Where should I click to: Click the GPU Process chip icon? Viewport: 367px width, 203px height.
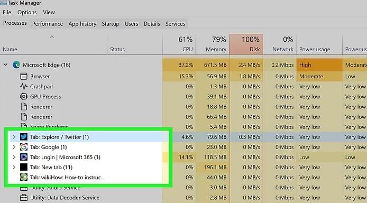24,96
